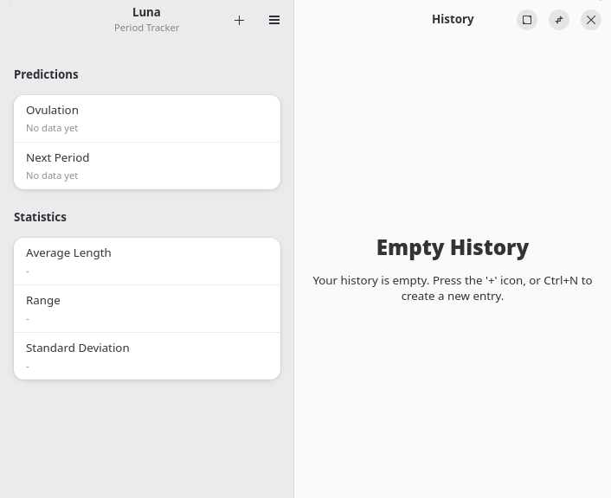Click the Standard Deviation statistic label
Screen dimensions: 611x498
pos(77,348)
